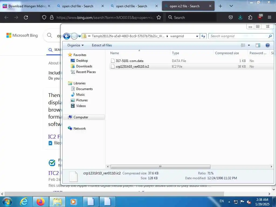Open the Windows Start menu
The width and height of the screenshot is (276, 207).
pyautogui.click(x=7, y=202)
